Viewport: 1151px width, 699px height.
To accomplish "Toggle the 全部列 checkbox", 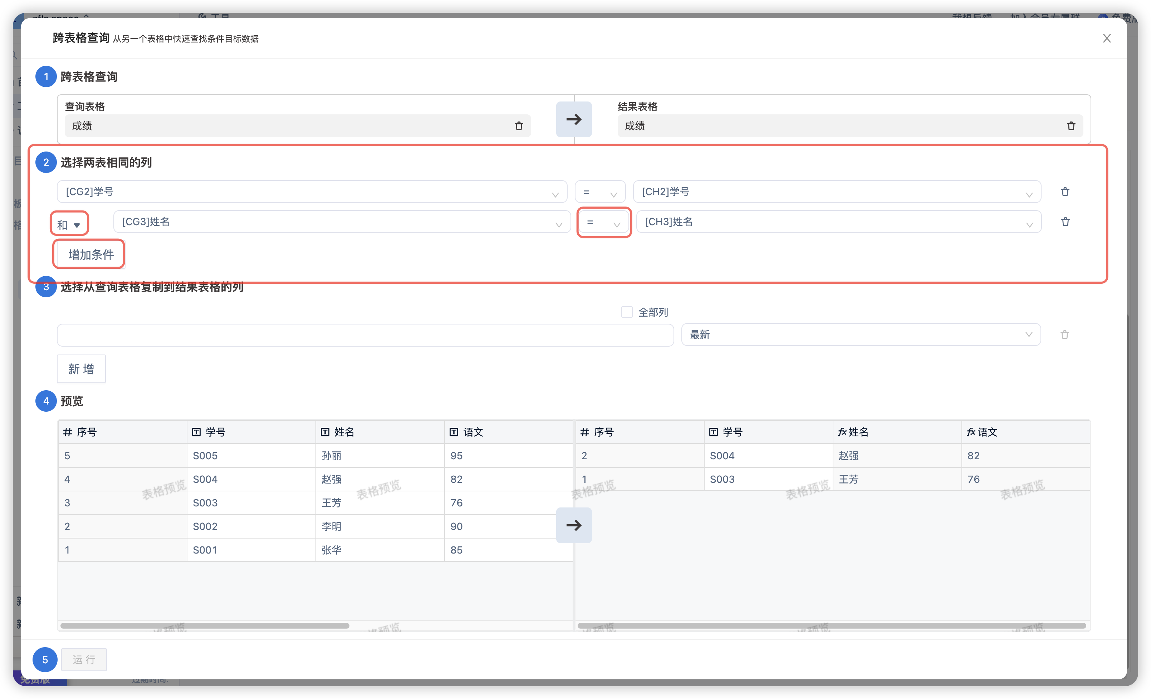I will coord(627,312).
